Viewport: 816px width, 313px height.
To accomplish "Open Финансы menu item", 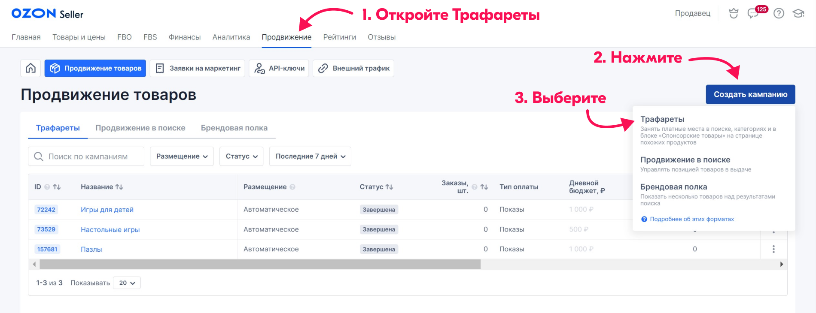I will pos(185,37).
